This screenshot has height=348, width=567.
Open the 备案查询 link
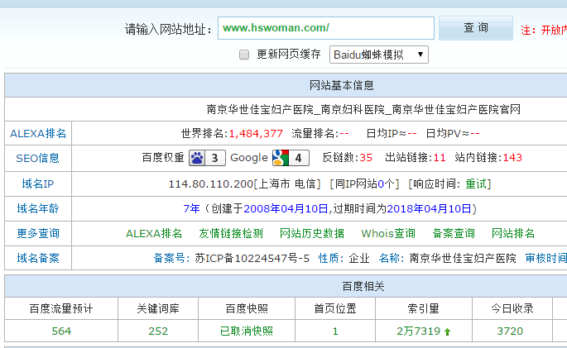point(454,233)
